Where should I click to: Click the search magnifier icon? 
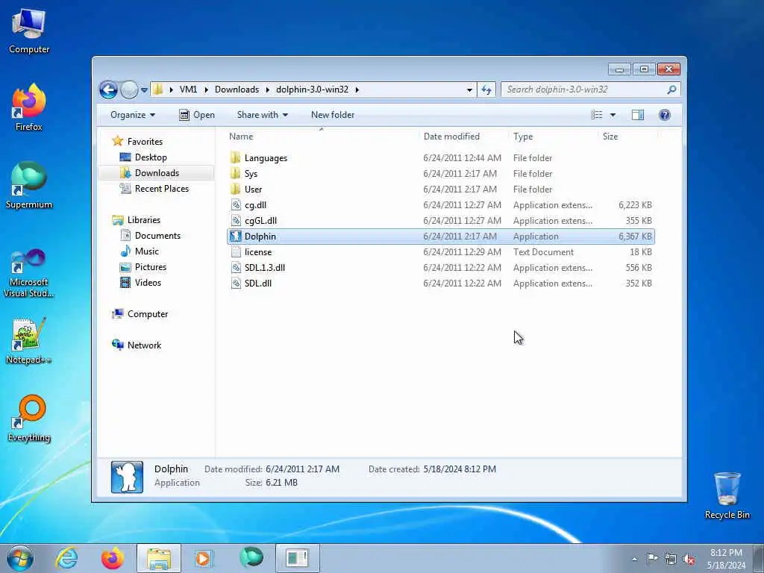(671, 90)
